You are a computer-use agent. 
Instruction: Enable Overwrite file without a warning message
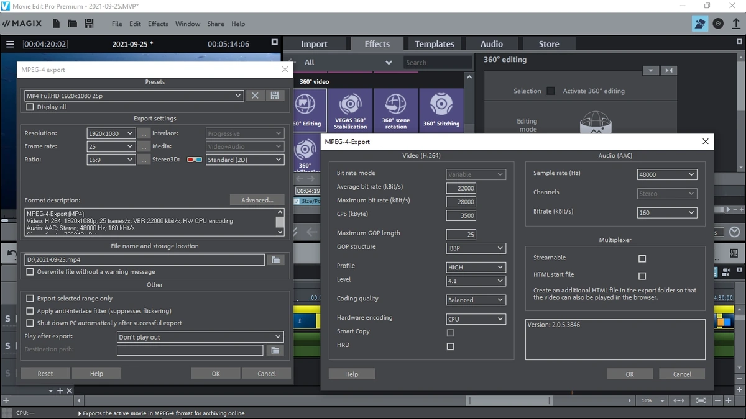point(30,272)
